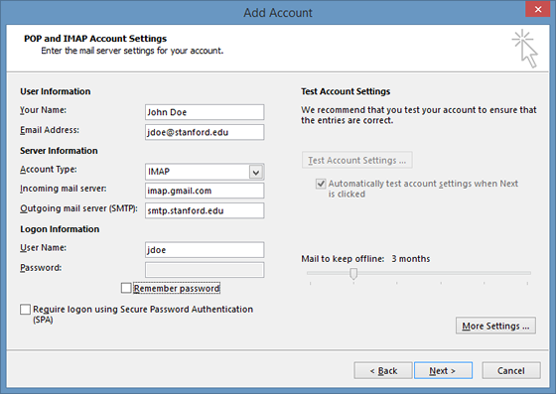Proceed with the Next button
Image resolution: width=556 pixels, height=394 pixels.
(443, 370)
